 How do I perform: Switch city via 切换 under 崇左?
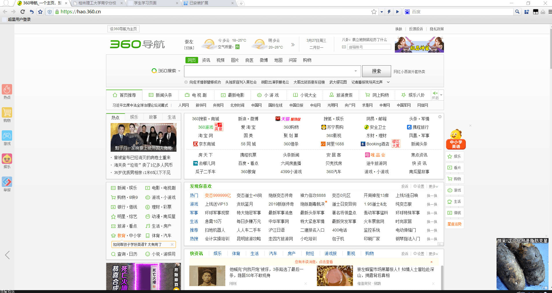(x=189, y=48)
